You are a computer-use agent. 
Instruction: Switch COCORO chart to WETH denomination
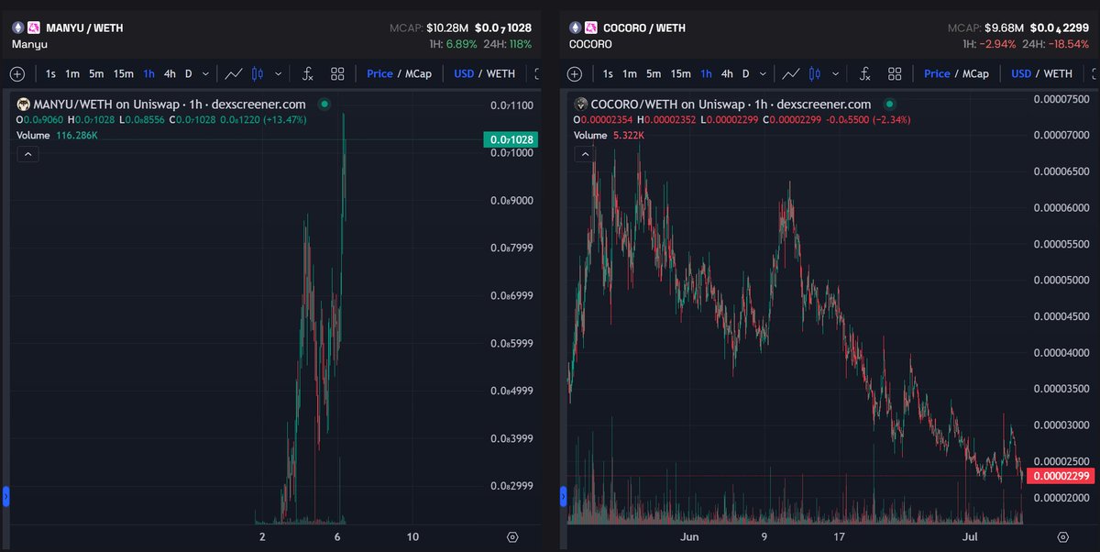[1058, 73]
